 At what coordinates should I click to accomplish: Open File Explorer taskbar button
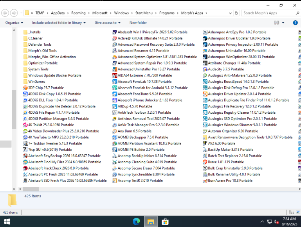(x=151, y=222)
